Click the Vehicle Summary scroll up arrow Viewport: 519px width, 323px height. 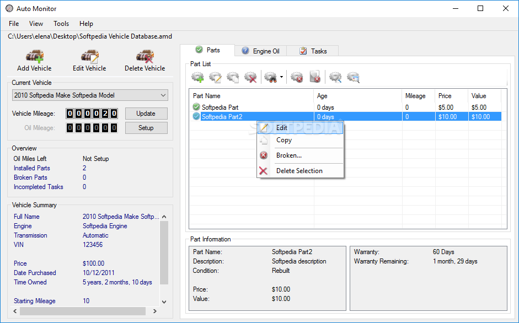click(x=164, y=217)
